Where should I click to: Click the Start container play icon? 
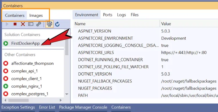point(7,24)
